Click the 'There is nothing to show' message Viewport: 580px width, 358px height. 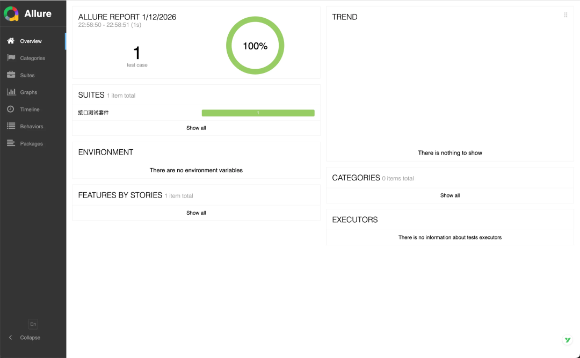point(450,153)
